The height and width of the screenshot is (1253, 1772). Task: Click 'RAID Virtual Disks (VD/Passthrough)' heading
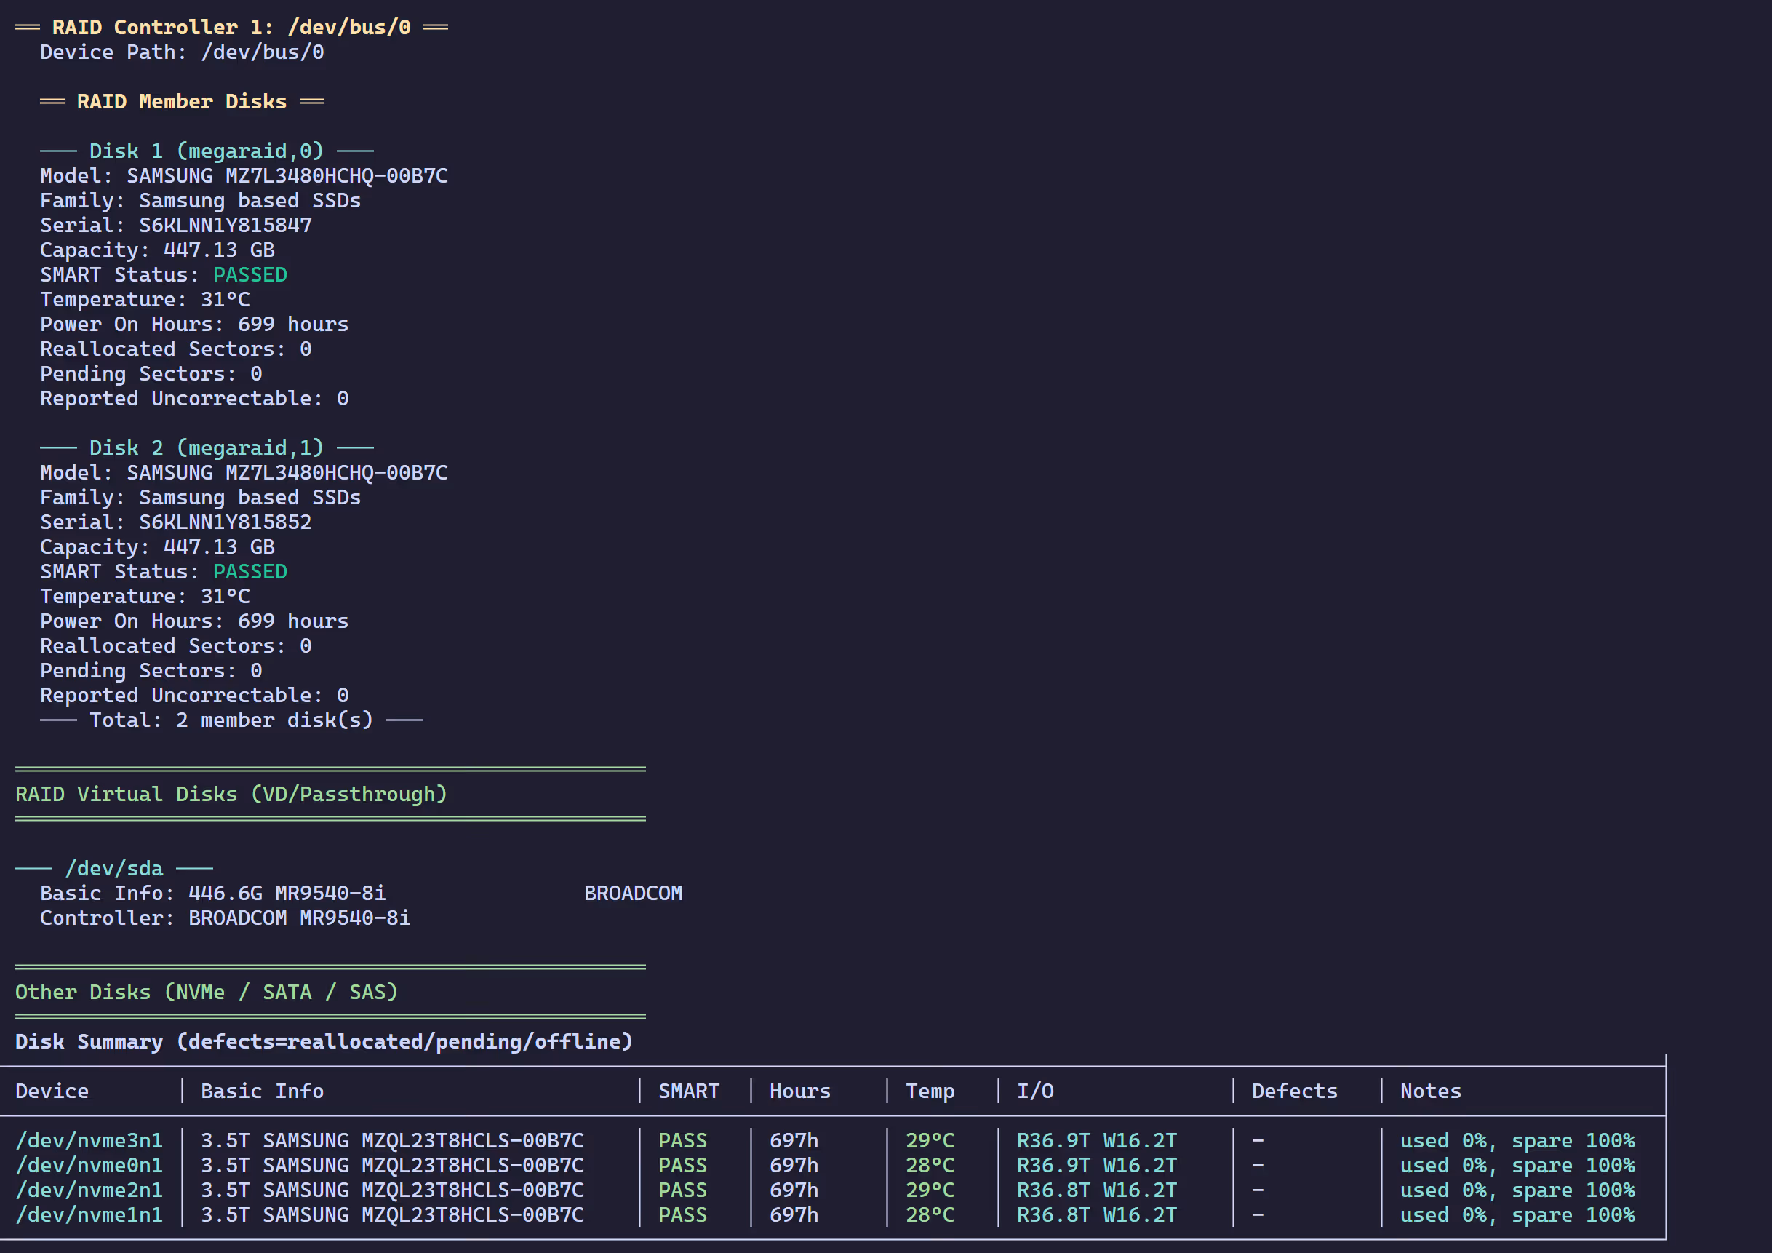pyautogui.click(x=231, y=794)
